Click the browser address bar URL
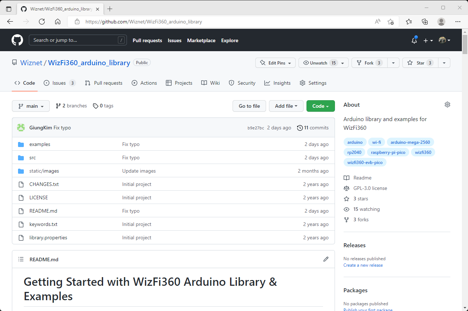This screenshot has height=311, width=468. click(x=144, y=22)
